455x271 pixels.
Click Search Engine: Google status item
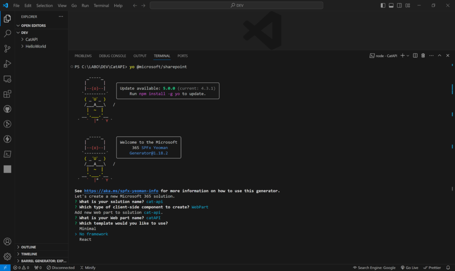pos(374,267)
